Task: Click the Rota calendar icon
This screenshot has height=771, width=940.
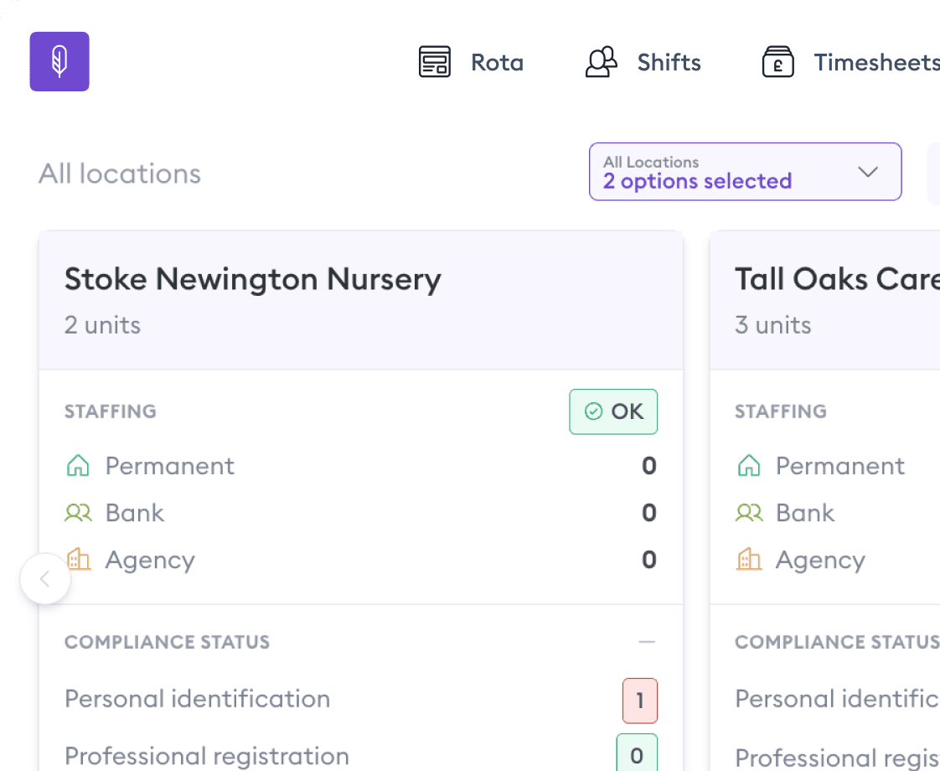Action: click(x=434, y=62)
